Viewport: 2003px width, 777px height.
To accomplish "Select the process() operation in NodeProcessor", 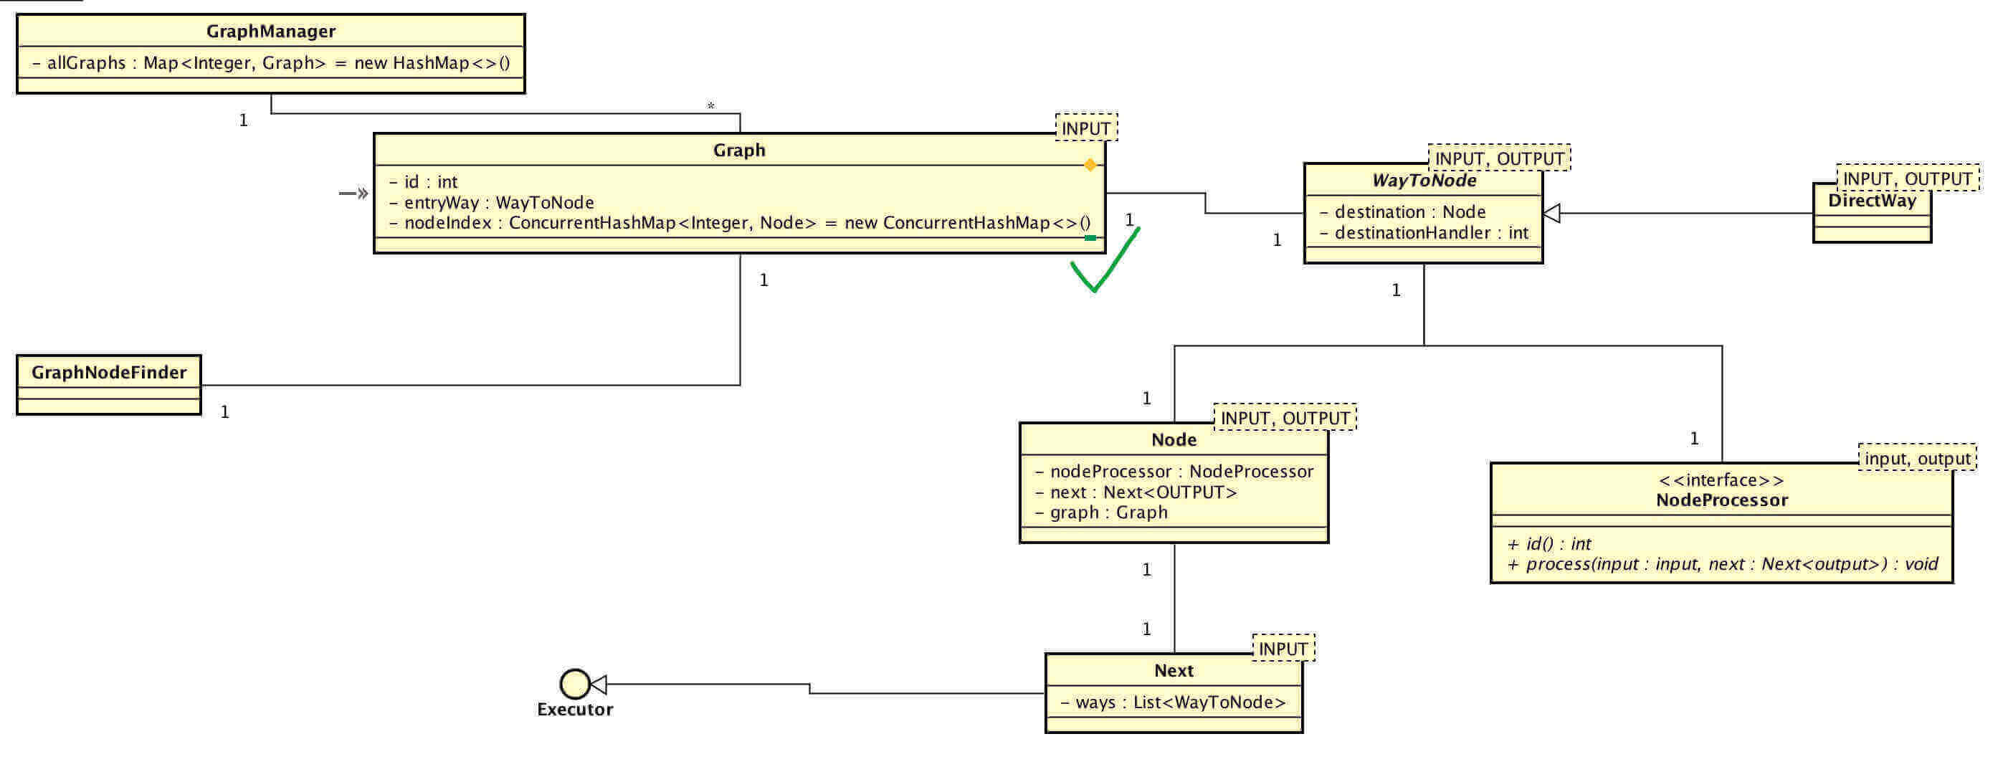I will click(1721, 564).
